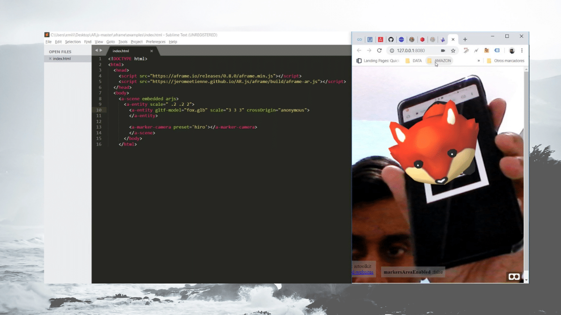Image resolution: width=561 pixels, height=315 pixels.
Task: Click the site information icon beside the URL
Action: [x=392, y=51]
